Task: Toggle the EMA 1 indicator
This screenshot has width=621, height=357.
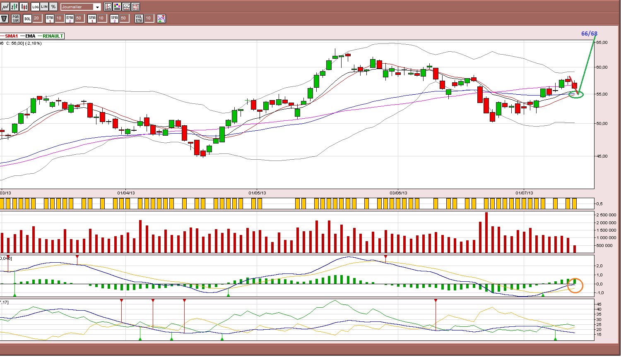Action: 50,18
